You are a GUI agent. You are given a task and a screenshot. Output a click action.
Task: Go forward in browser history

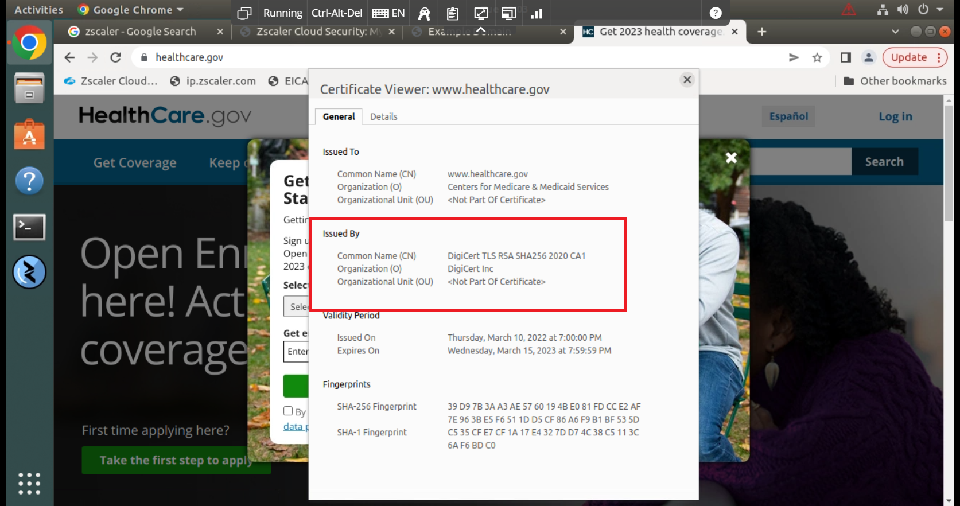tap(92, 57)
